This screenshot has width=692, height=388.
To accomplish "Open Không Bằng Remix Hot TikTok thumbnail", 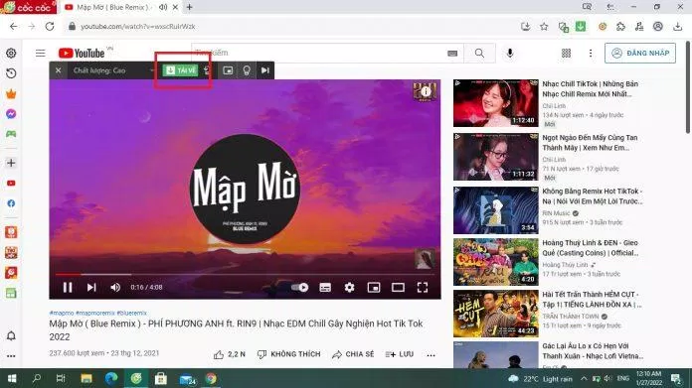I will coord(495,210).
